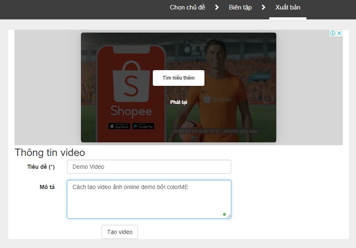Select the Xuất bản step

[288, 7]
